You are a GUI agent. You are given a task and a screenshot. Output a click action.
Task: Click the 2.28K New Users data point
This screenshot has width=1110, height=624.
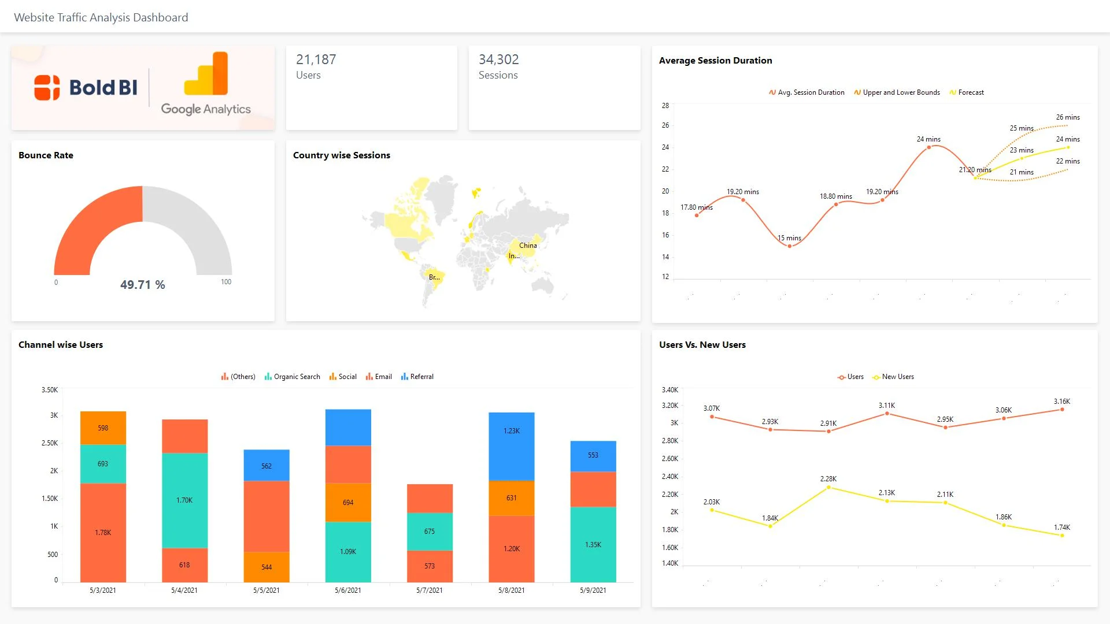coord(828,487)
